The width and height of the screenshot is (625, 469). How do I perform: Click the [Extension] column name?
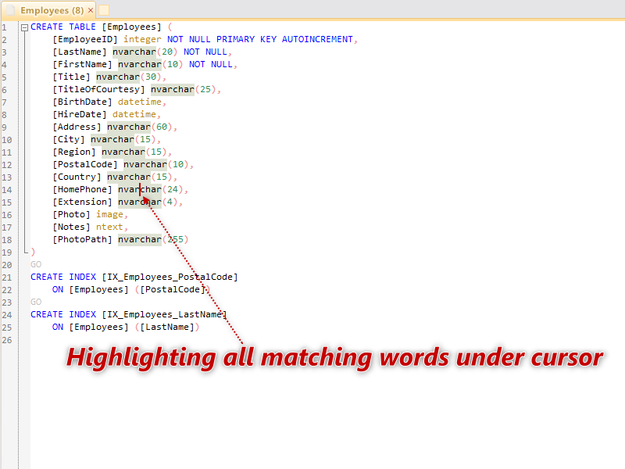82,202
